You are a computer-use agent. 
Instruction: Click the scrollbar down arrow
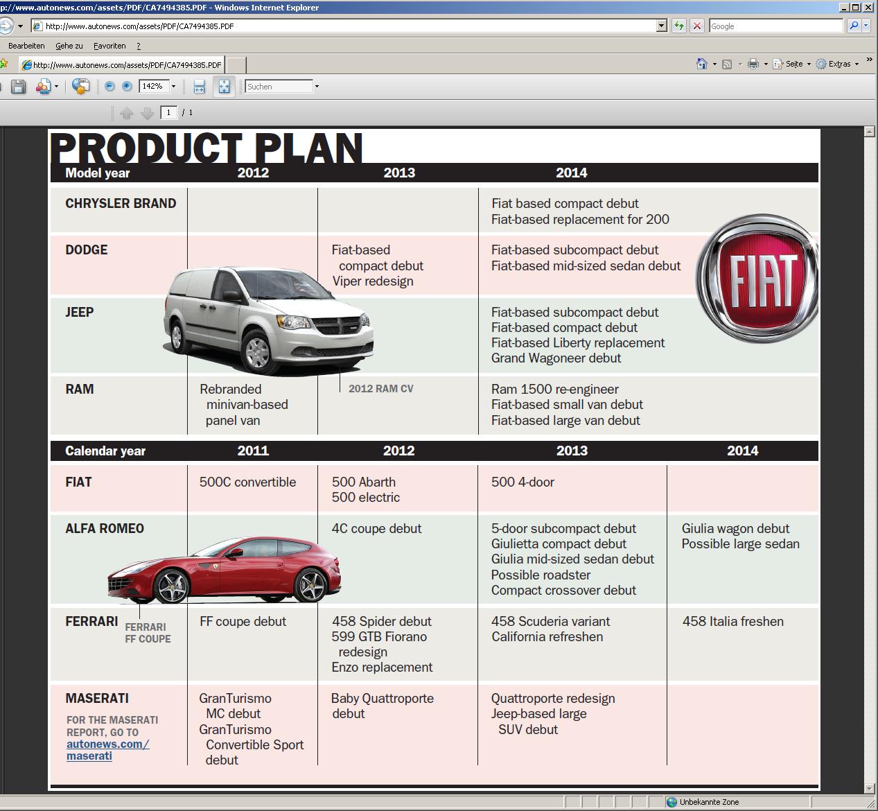pos(870,788)
